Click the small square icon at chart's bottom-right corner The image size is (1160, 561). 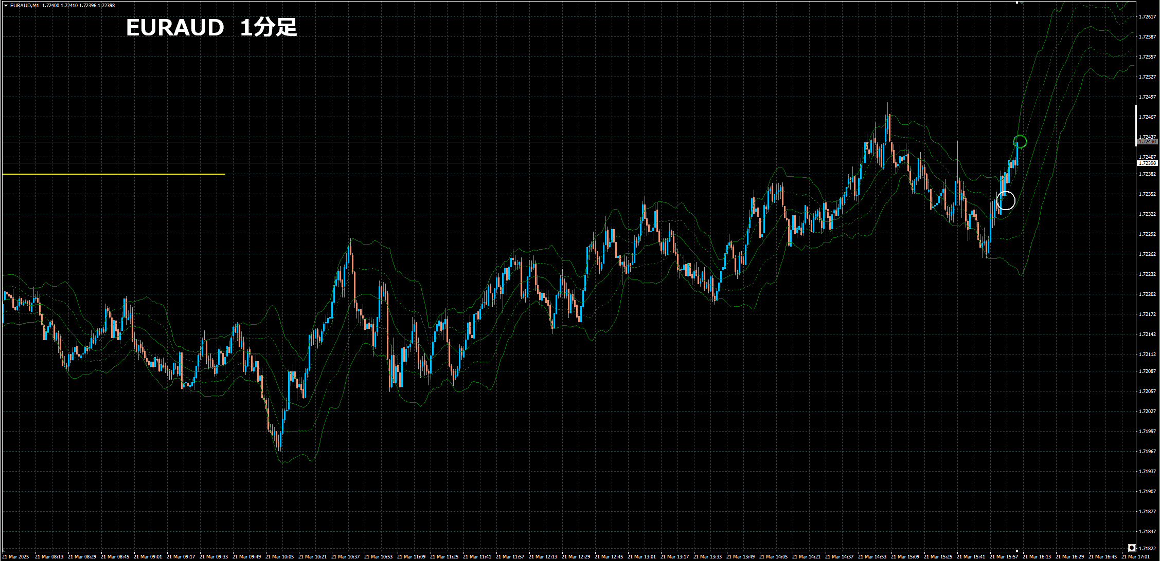pos(1131,547)
